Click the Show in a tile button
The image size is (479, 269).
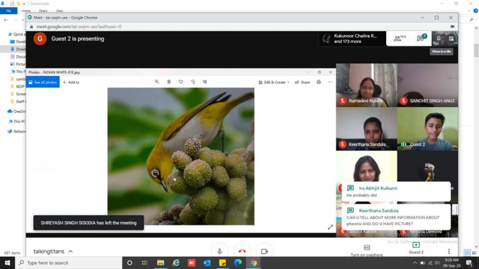click(442, 52)
